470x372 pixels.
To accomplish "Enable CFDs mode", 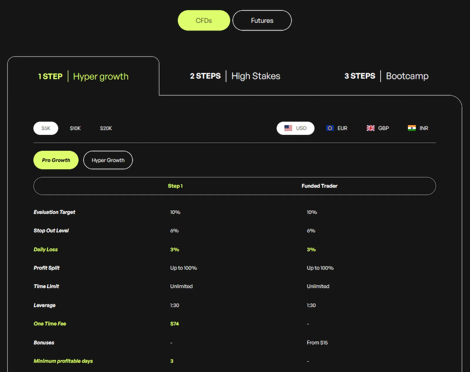I will (204, 20).
